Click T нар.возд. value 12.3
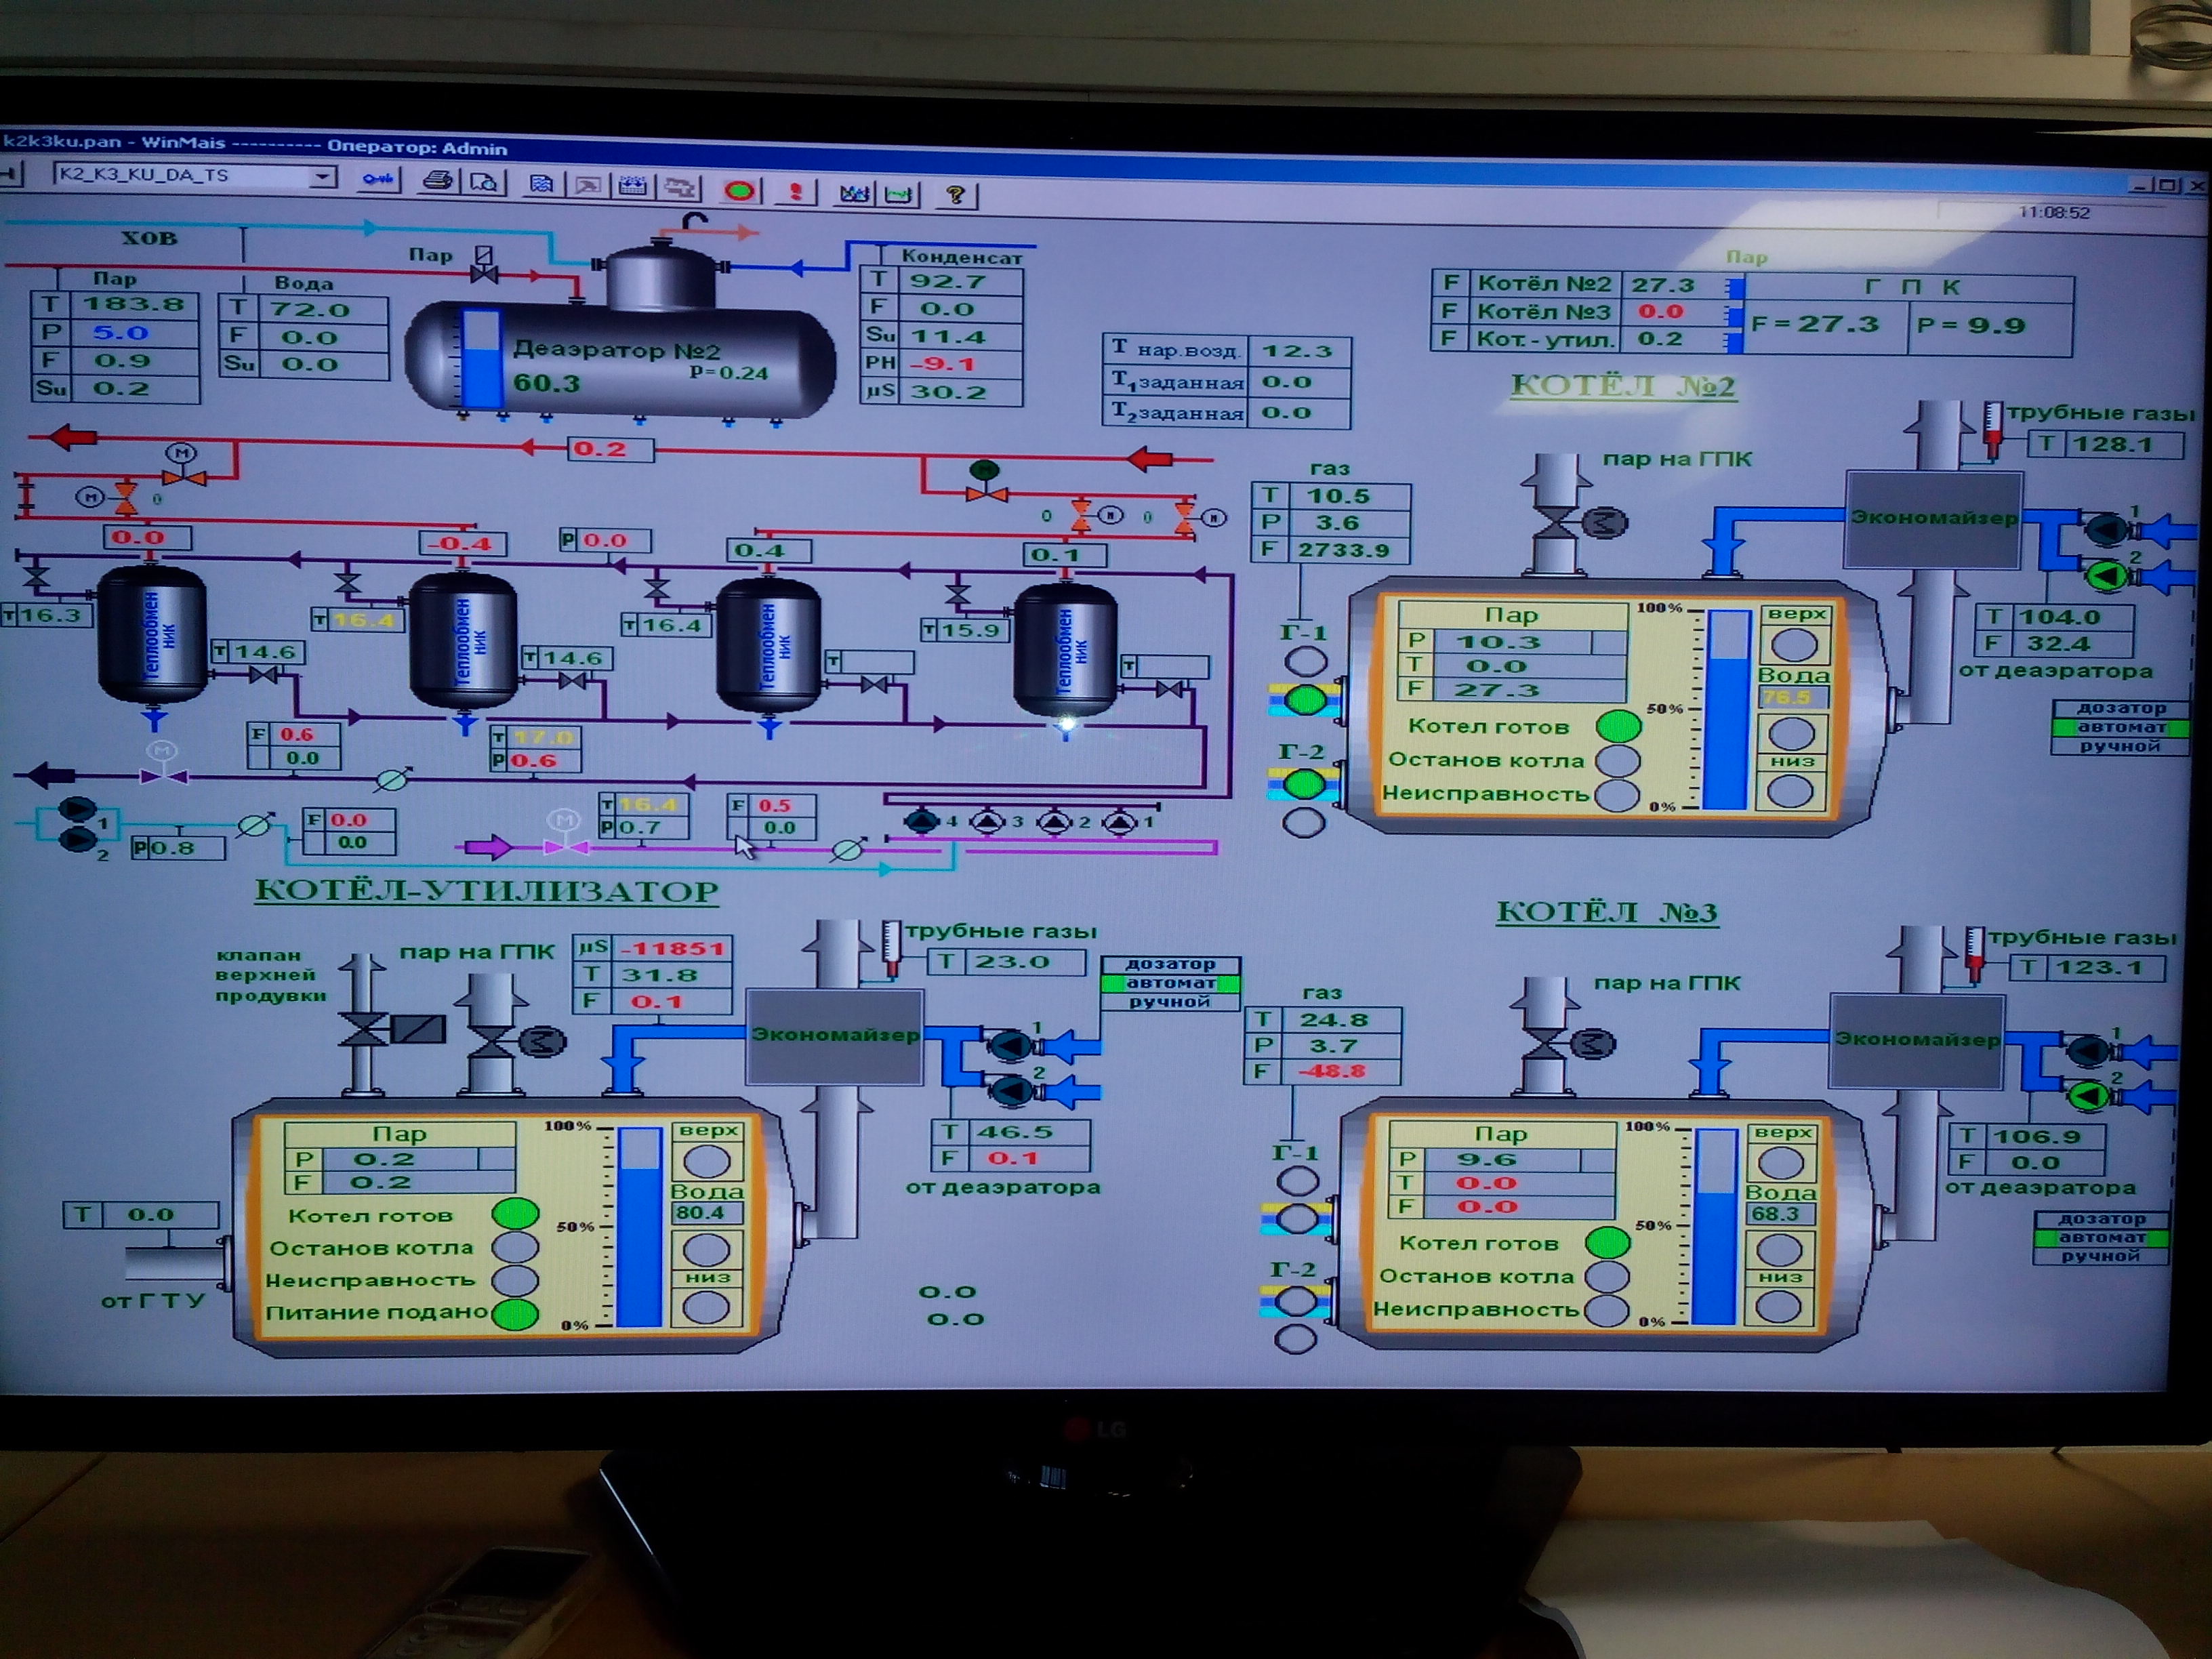 pos(1297,351)
